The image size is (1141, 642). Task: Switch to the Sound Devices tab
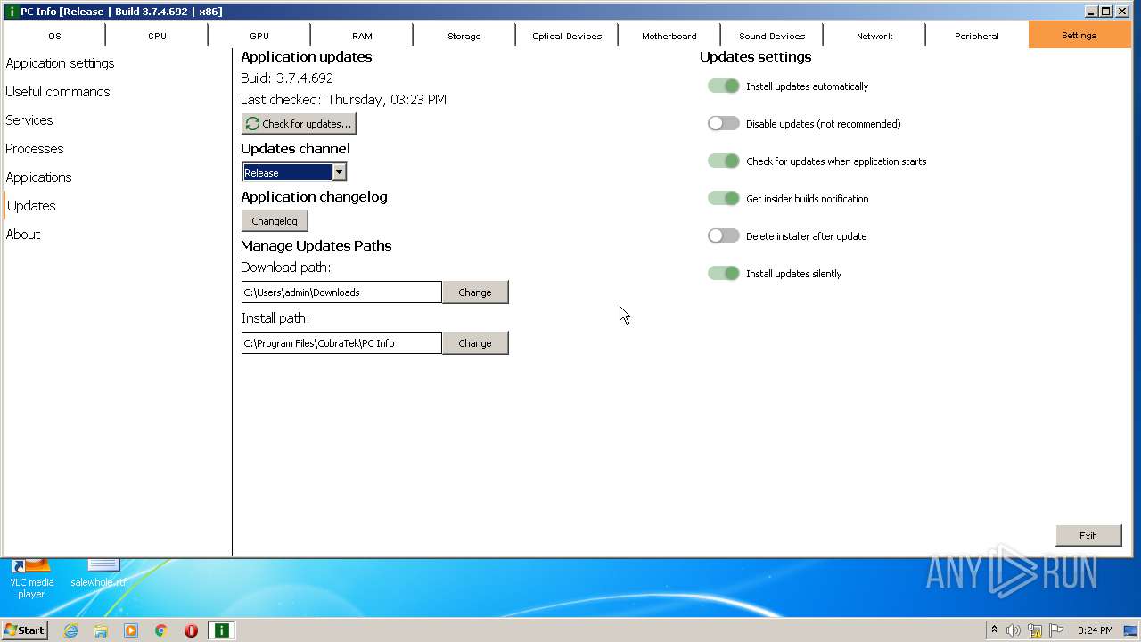tap(772, 36)
